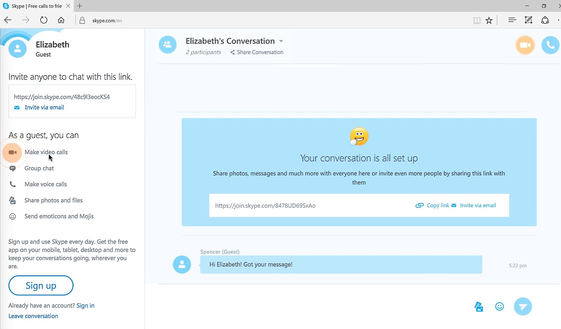Click Make video calls text
Viewport: 561px width, 329px height.
point(46,152)
